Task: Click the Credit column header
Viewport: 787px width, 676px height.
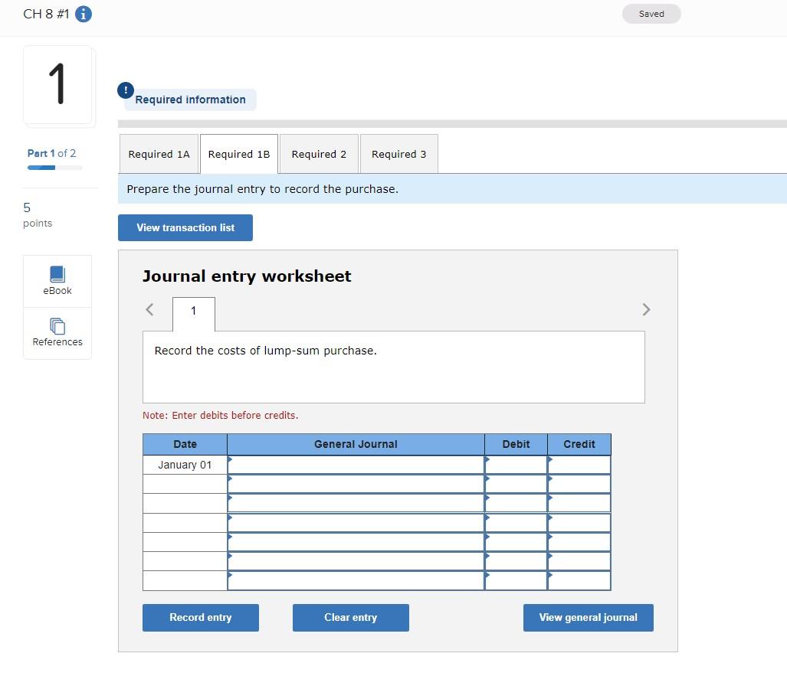Action: coord(579,444)
